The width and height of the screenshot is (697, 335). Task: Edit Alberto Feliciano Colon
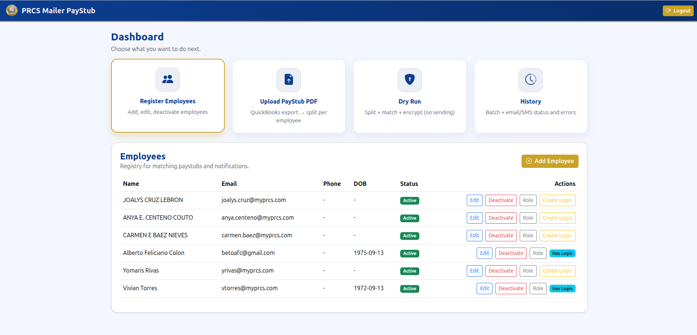(x=485, y=253)
